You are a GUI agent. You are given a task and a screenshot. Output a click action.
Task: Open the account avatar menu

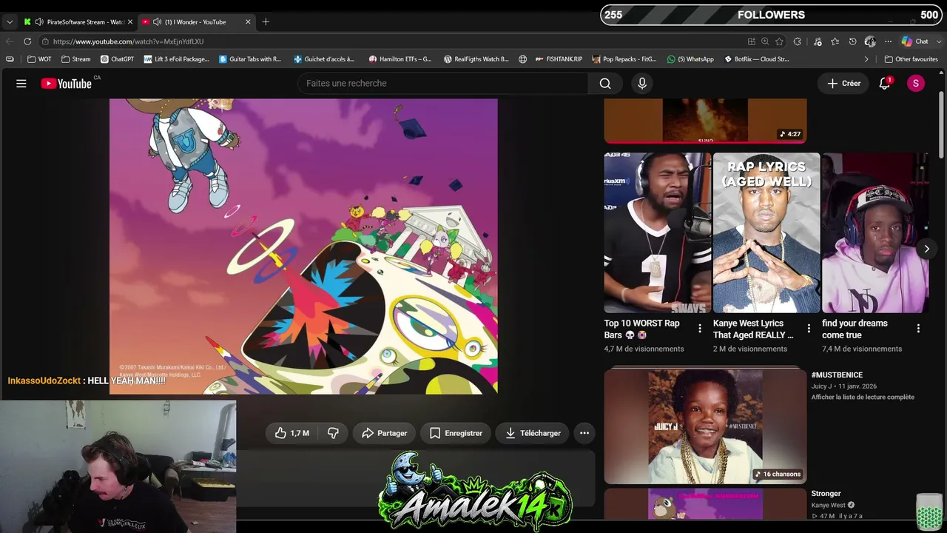pos(916,84)
